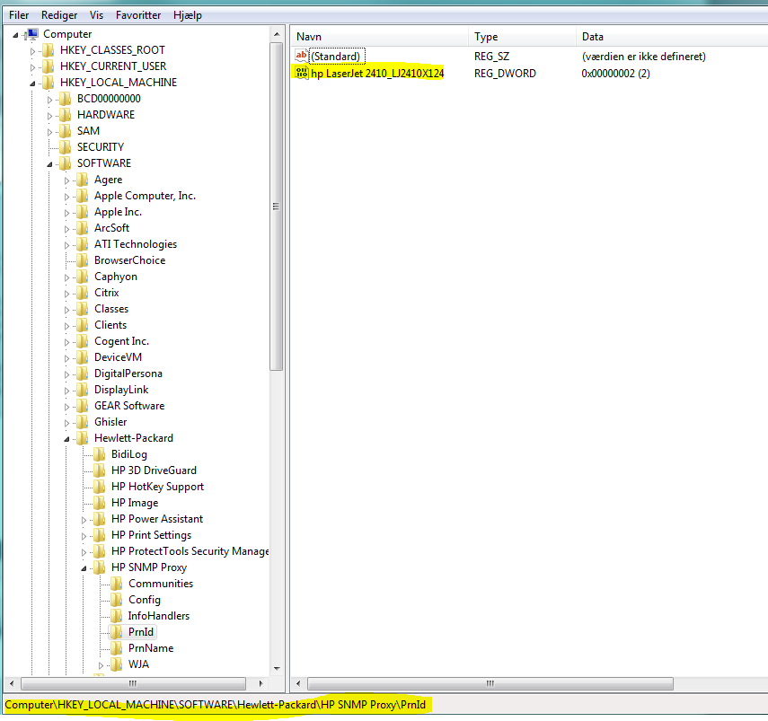Viewport: 768px width, 721px height.
Task: Click the hp LaserJet DWORD value icon
Action: pyautogui.click(x=301, y=73)
